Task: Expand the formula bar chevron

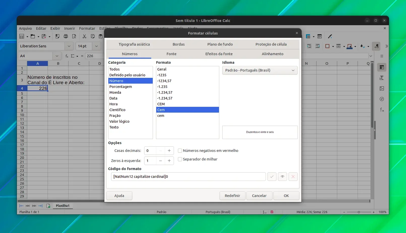Action: click(x=371, y=56)
